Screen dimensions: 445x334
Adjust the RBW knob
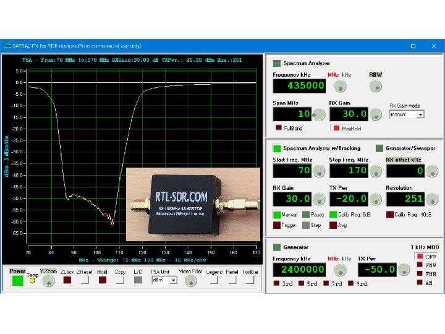376,86
